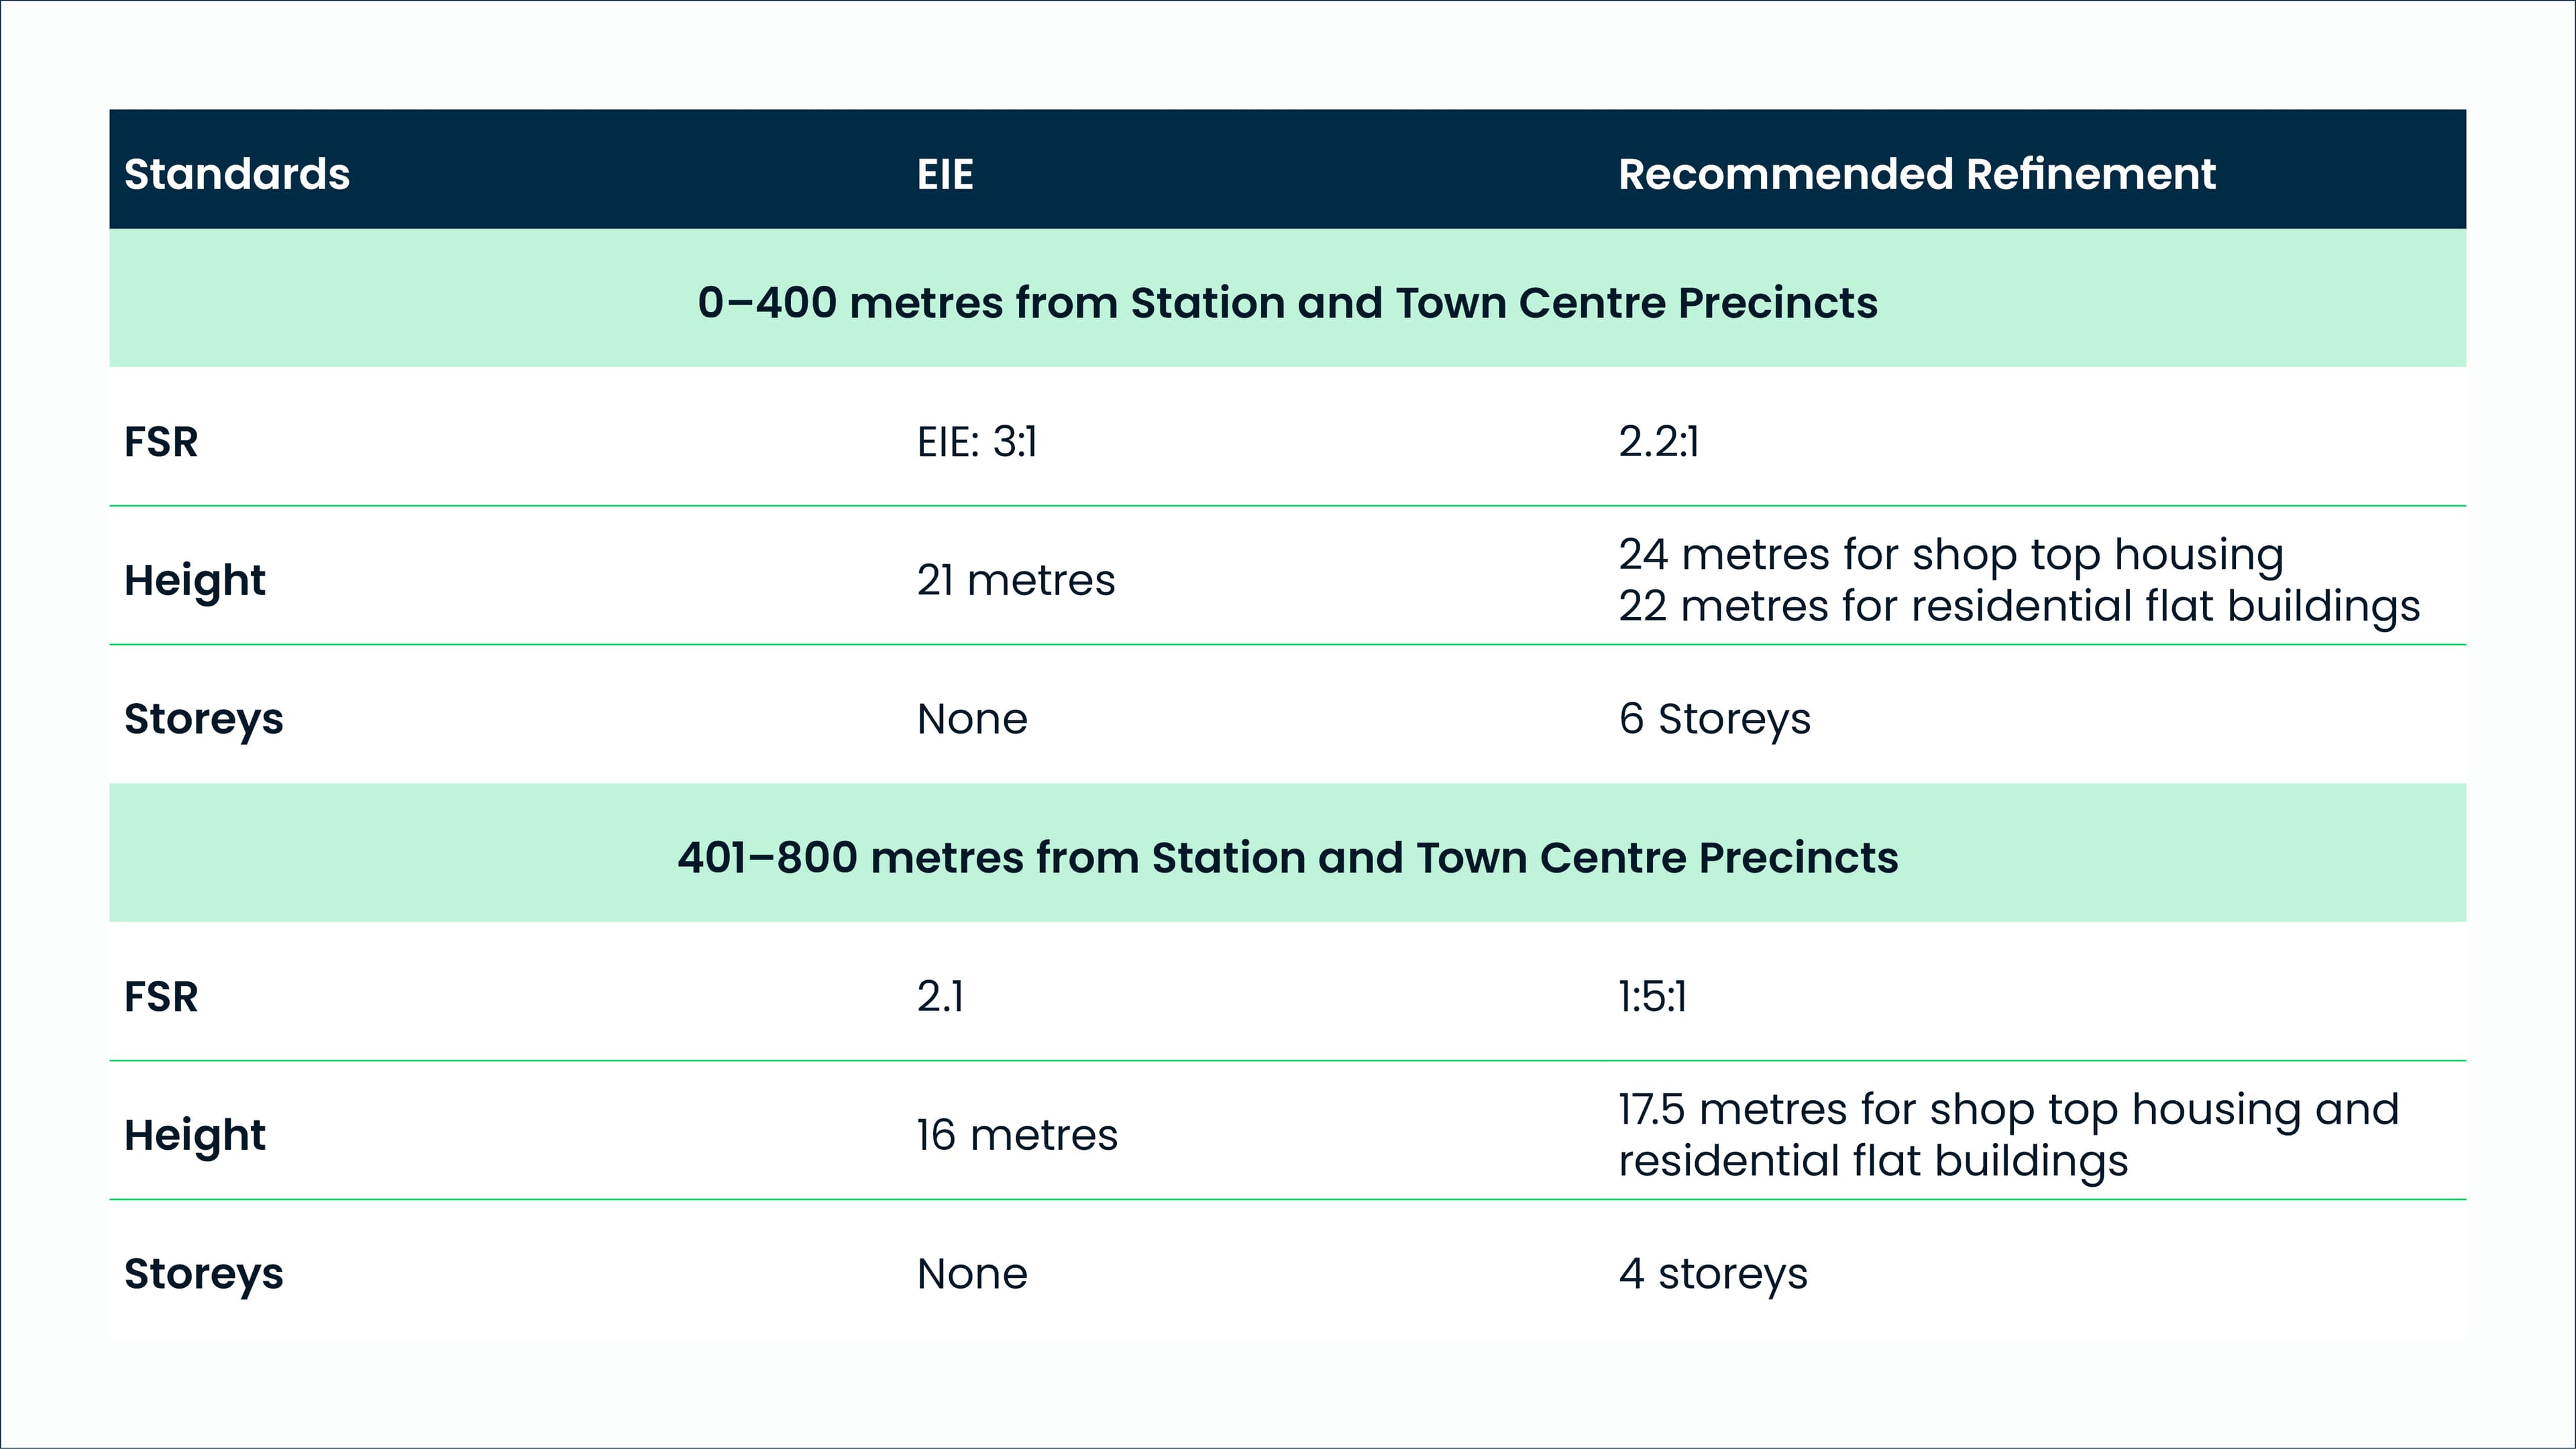2576x1449 pixels.
Task: Click the Recommended Refinement column header
Action: pos(1916,174)
